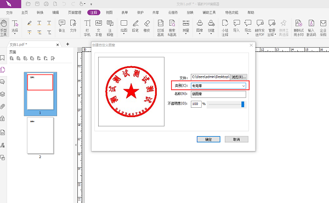Attach a File (文件) annotation
The width and height of the screenshot is (329, 203).
tap(73, 26)
